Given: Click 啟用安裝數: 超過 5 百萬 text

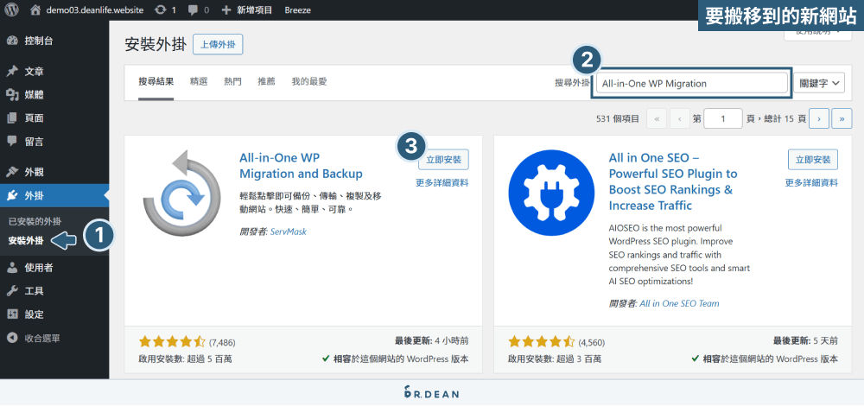Looking at the screenshot, I should point(185,359).
